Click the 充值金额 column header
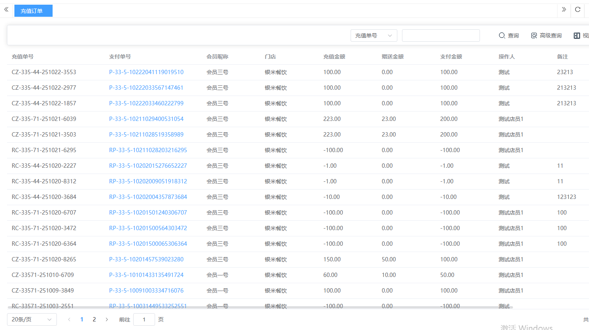The width and height of the screenshot is (589, 330). click(334, 57)
